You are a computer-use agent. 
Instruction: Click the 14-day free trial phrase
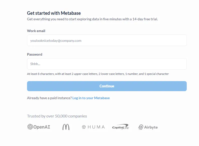pos(145,19)
